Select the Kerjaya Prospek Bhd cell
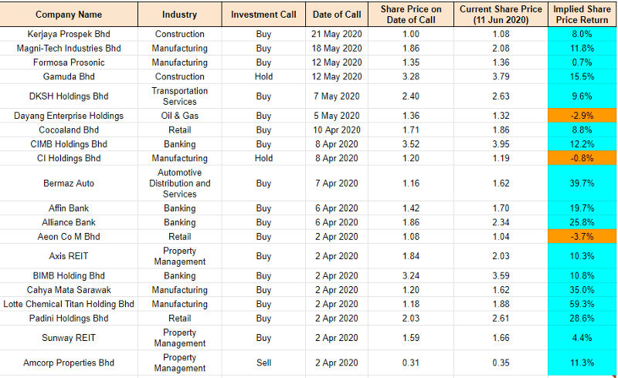Image resolution: width=618 pixels, height=378 pixels. (69, 34)
